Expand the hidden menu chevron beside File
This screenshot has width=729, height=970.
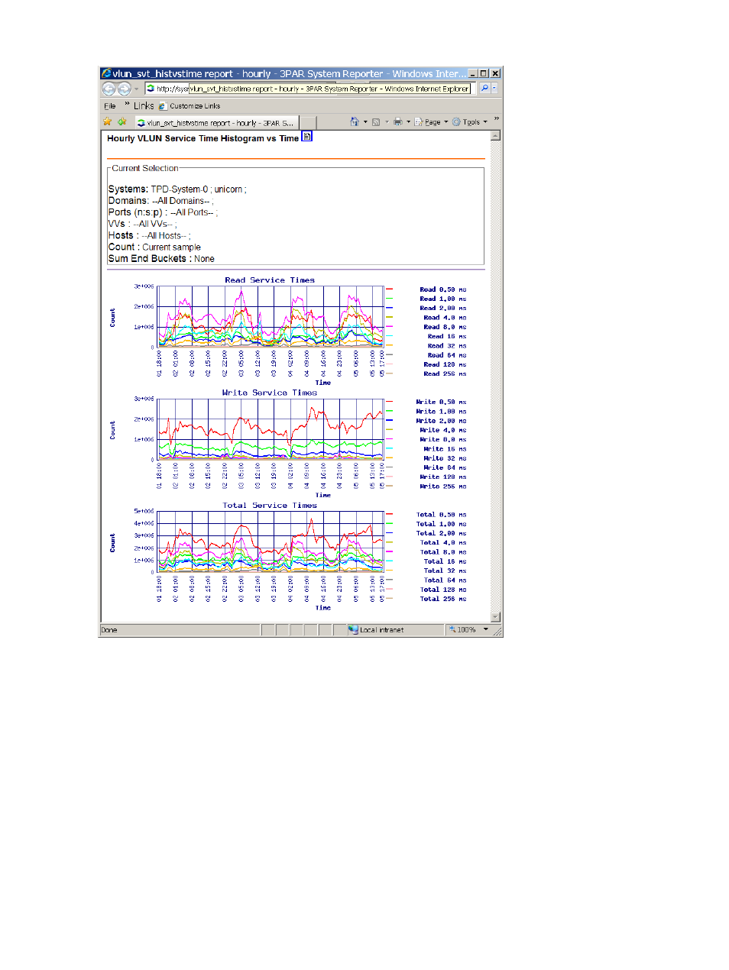pos(127,105)
